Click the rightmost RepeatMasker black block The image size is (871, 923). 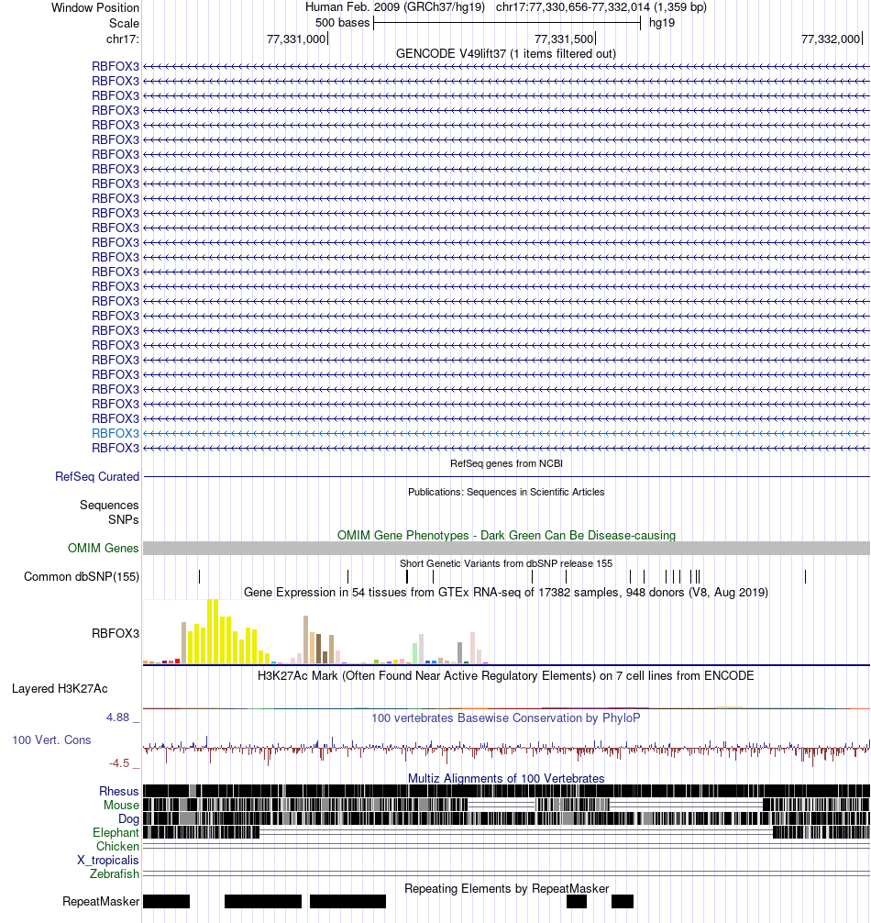[x=623, y=901]
